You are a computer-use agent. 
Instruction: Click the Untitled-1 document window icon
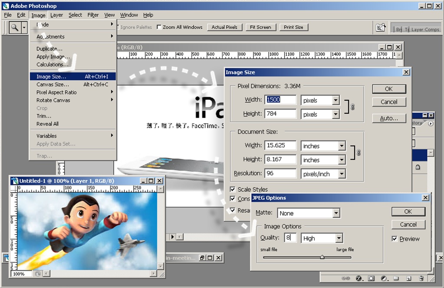point(15,181)
